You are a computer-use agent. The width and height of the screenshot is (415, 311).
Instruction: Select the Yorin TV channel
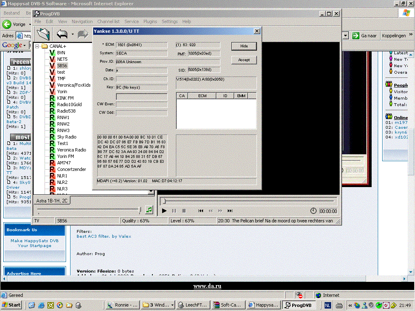[x=62, y=92]
